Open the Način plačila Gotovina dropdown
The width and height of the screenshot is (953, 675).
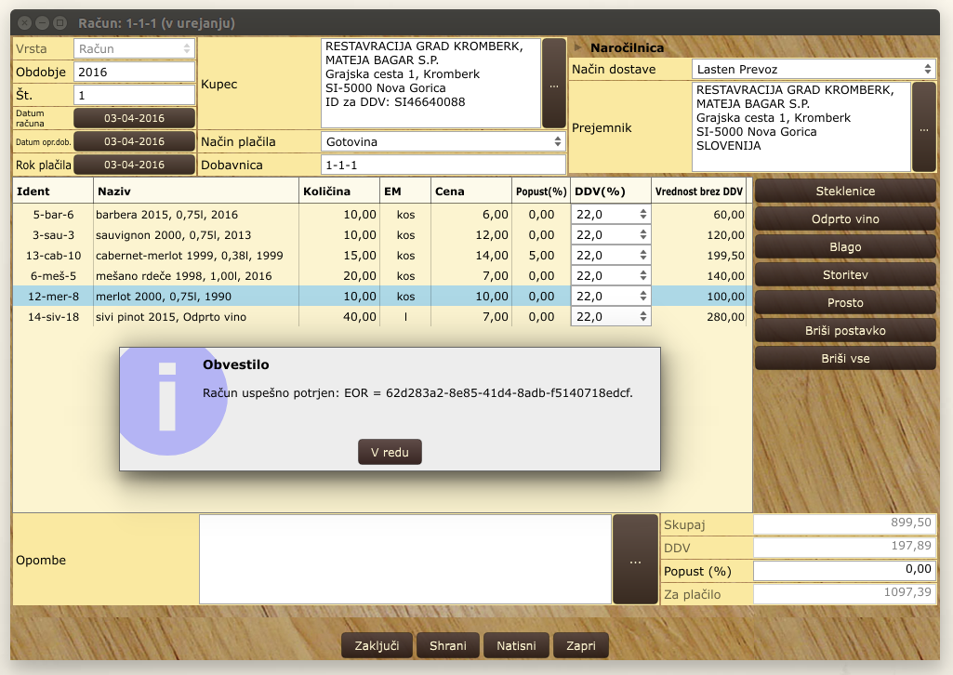pyautogui.click(x=443, y=141)
